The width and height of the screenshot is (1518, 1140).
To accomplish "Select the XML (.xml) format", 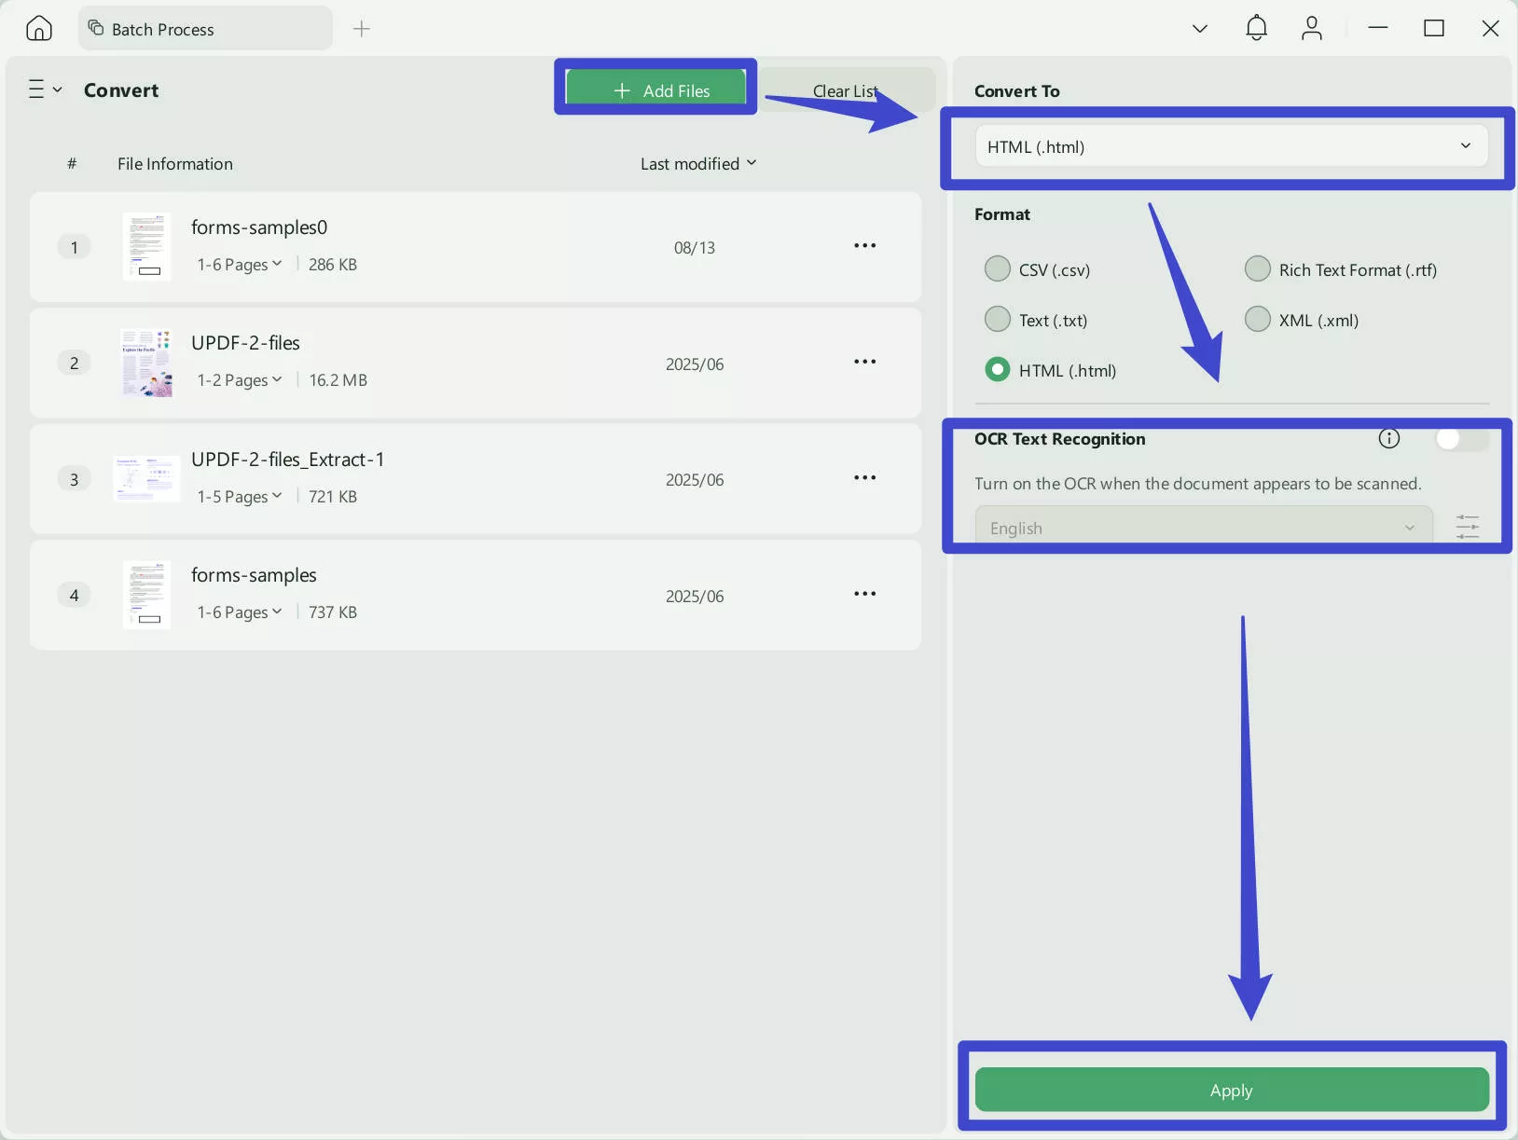I will (1258, 320).
